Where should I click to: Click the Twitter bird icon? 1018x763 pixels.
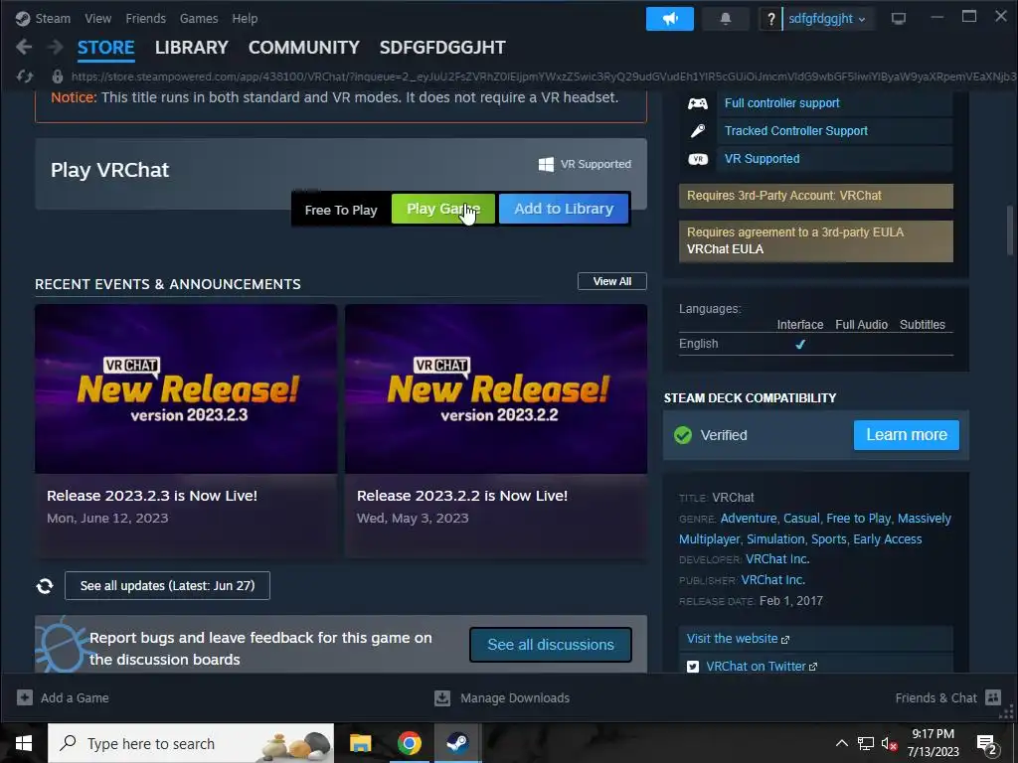(x=692, y=667)
